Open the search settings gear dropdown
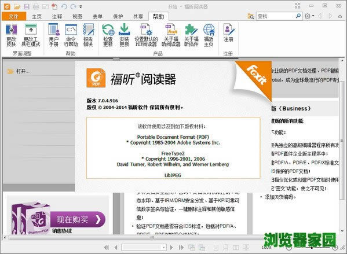 click(309, 16)
